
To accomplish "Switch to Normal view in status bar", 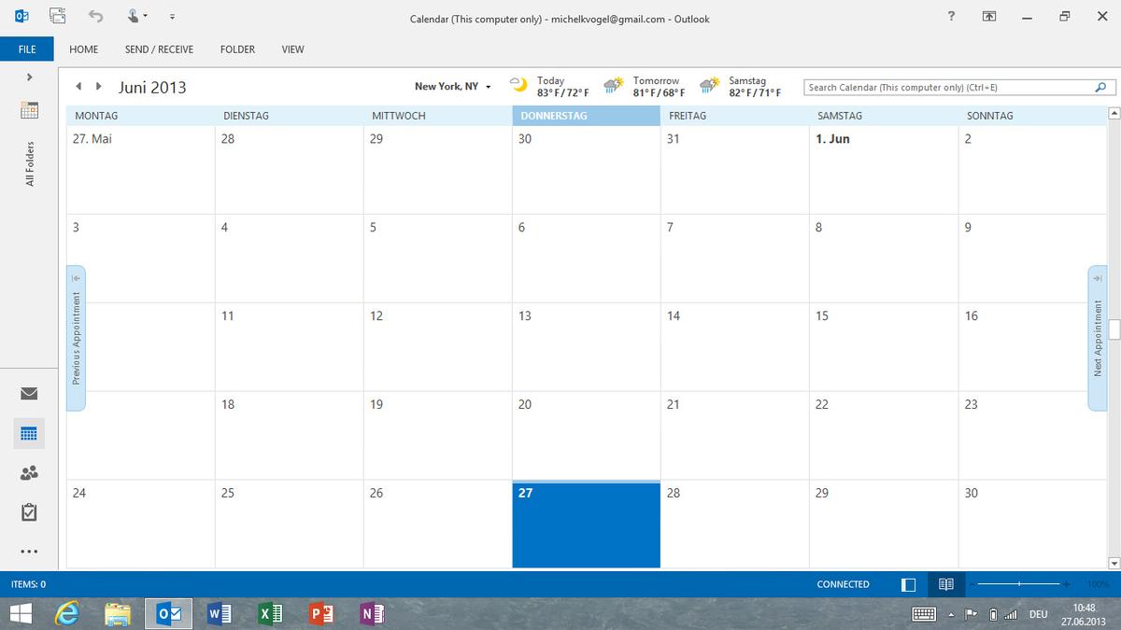I will pyautogui.click(x=908, y=584).
